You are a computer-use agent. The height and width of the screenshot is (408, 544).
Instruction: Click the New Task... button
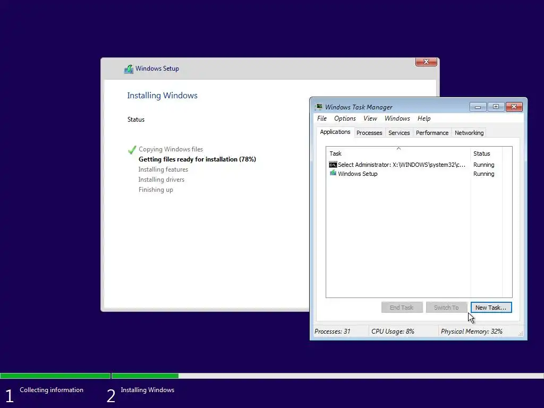coord(491,308)
